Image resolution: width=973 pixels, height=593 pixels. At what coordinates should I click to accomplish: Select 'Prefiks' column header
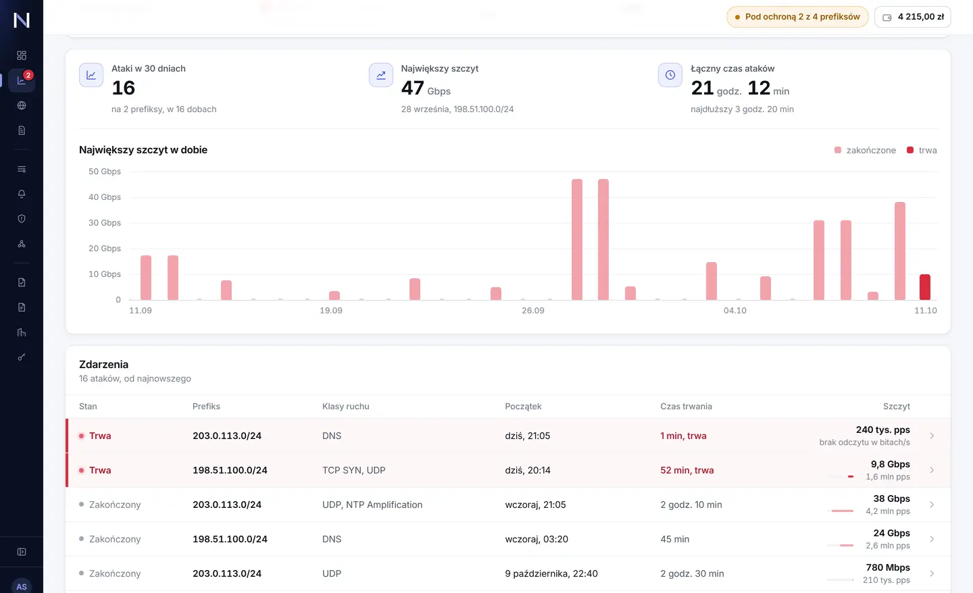pos(206,407)
